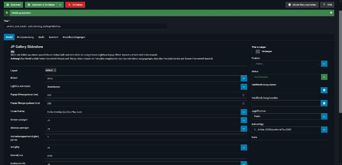
Task: Expand the Position dropdown arrow
Action: [x=324, y=64]
